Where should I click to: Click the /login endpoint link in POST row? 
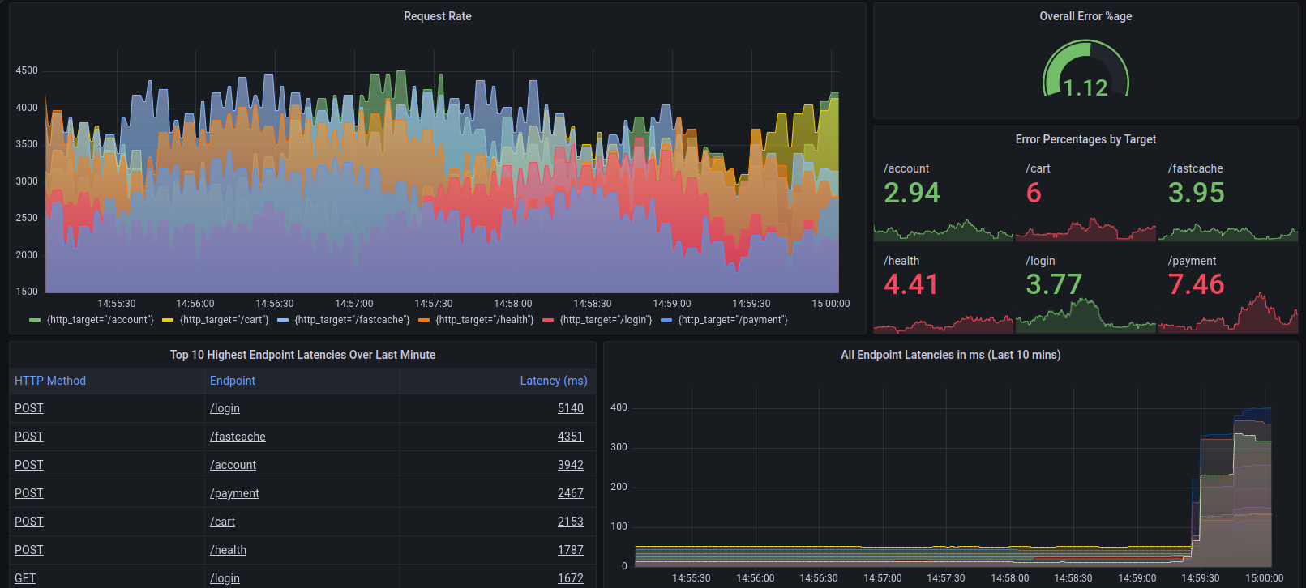click(225, 408)
